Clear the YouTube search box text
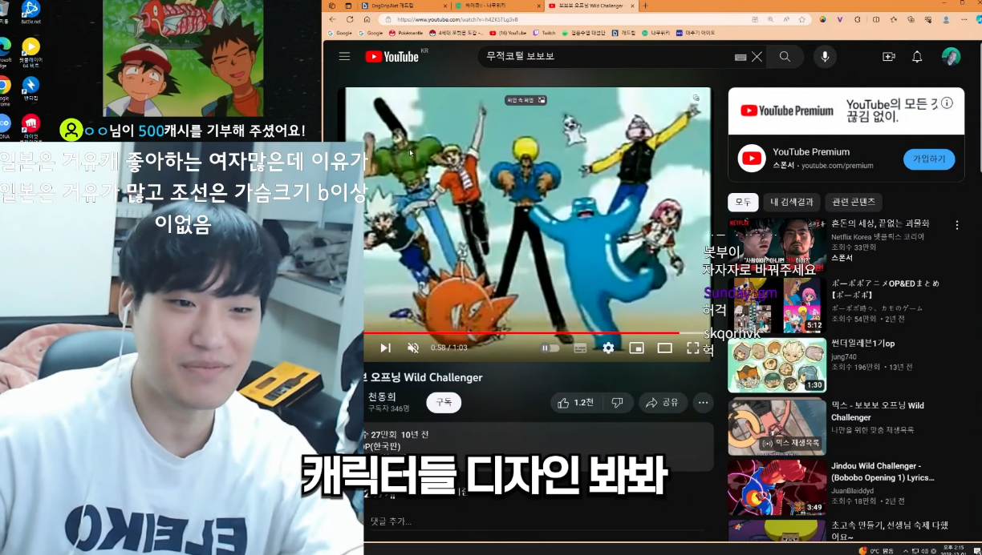Viewport: 982px width, 555px height. 757,57
